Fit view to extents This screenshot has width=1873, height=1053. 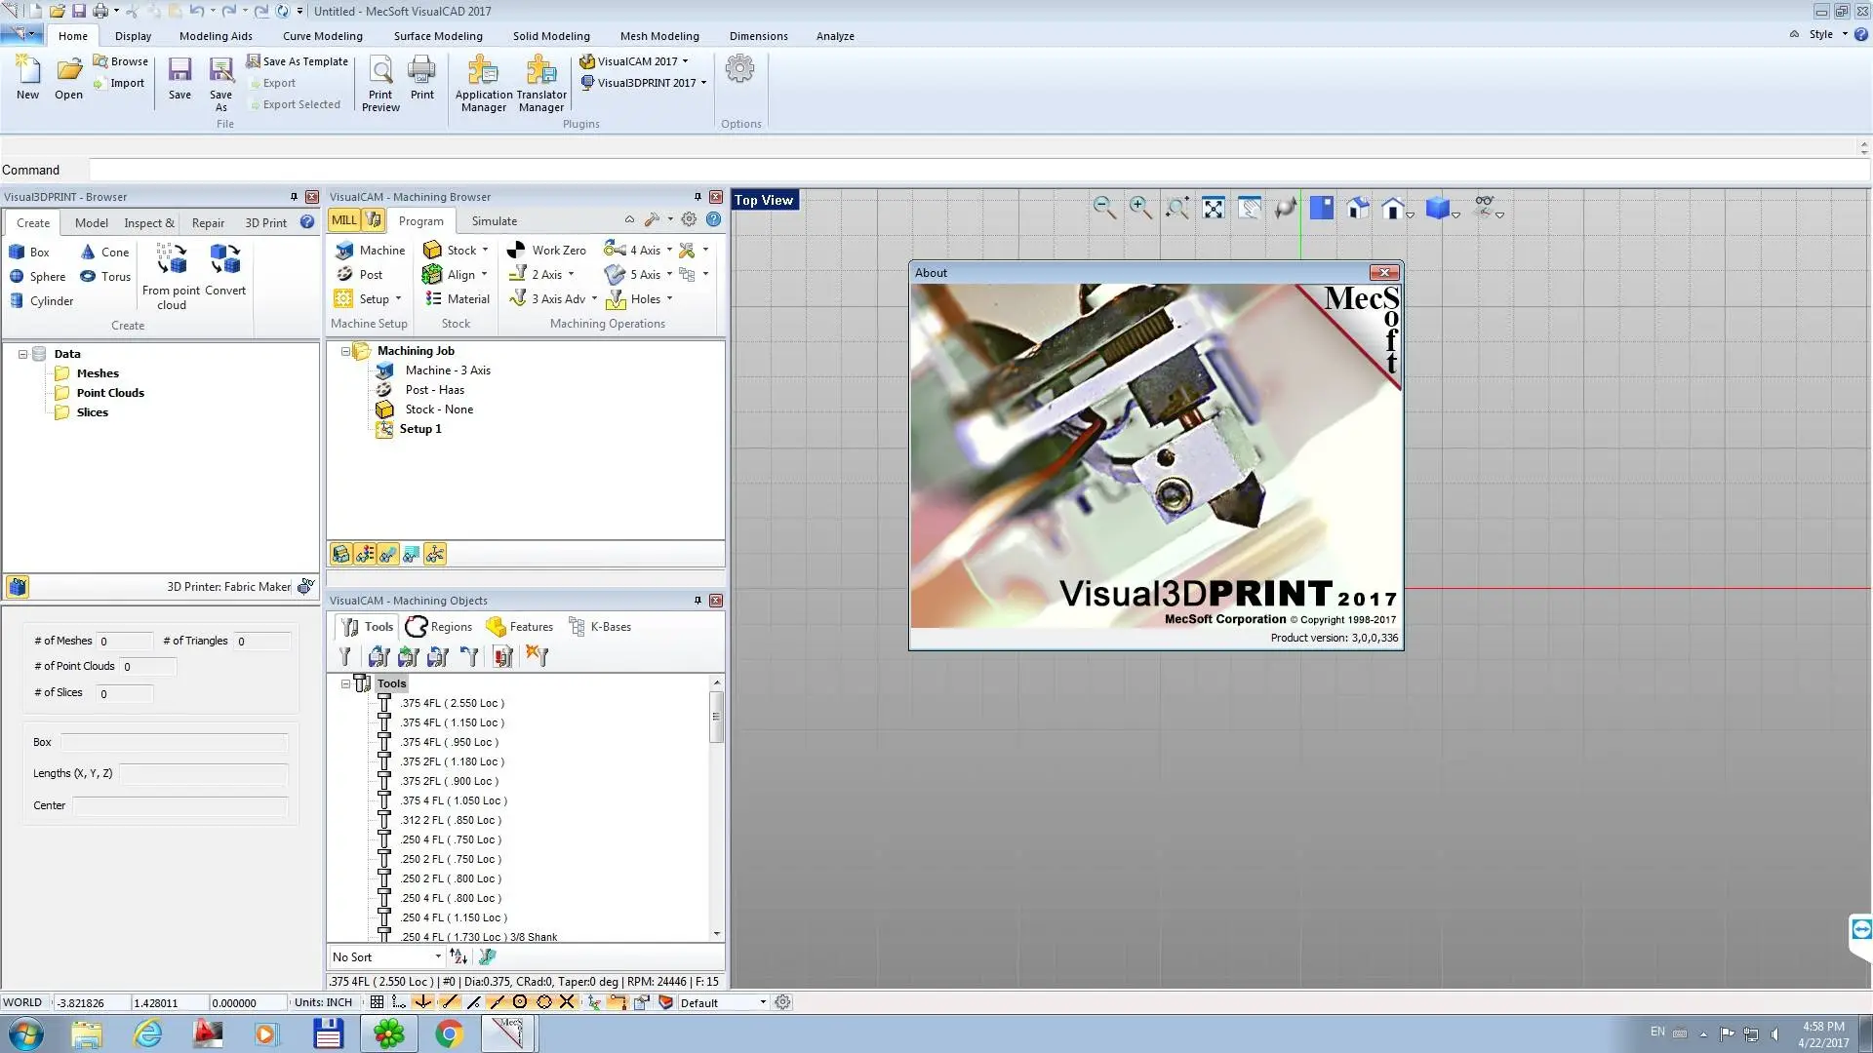[x=1213, y=208]
